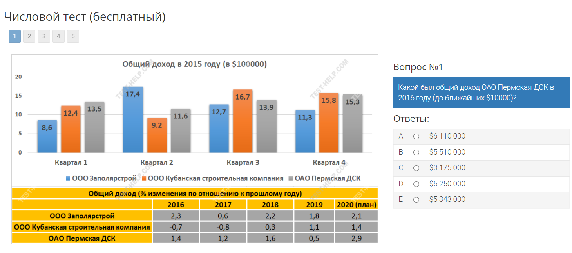Select answer E radio button $5 343 000

point(416,200)
